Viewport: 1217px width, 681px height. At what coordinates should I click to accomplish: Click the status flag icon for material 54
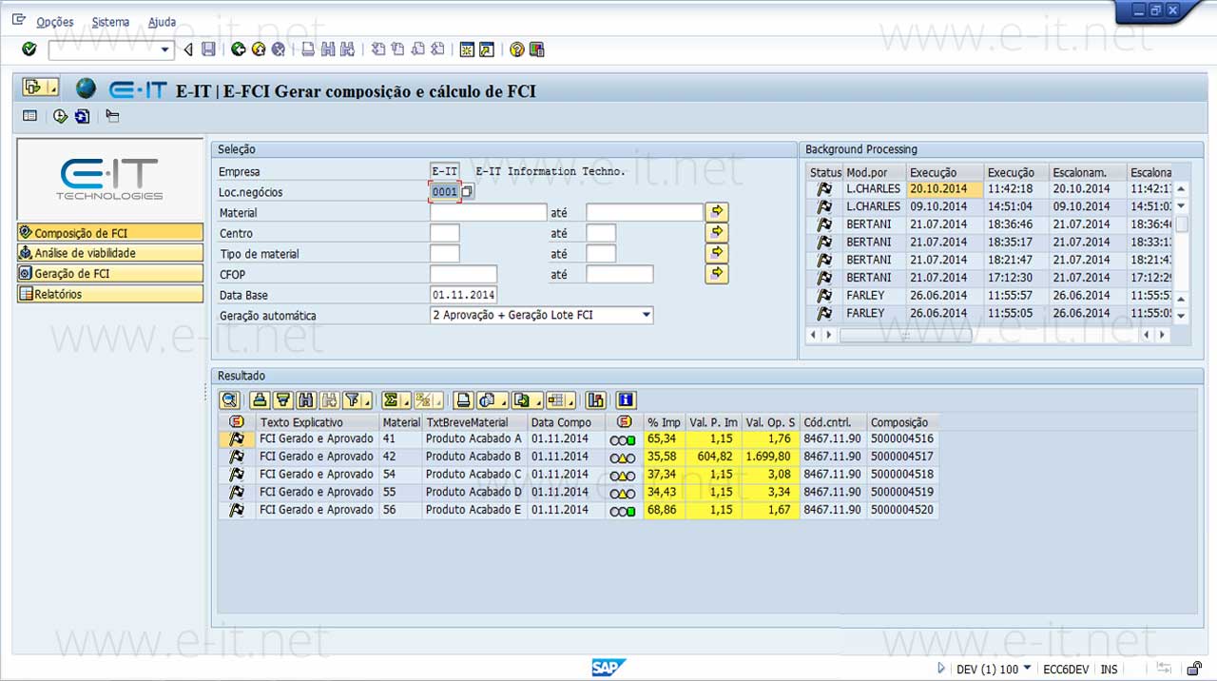click(237, 474)
